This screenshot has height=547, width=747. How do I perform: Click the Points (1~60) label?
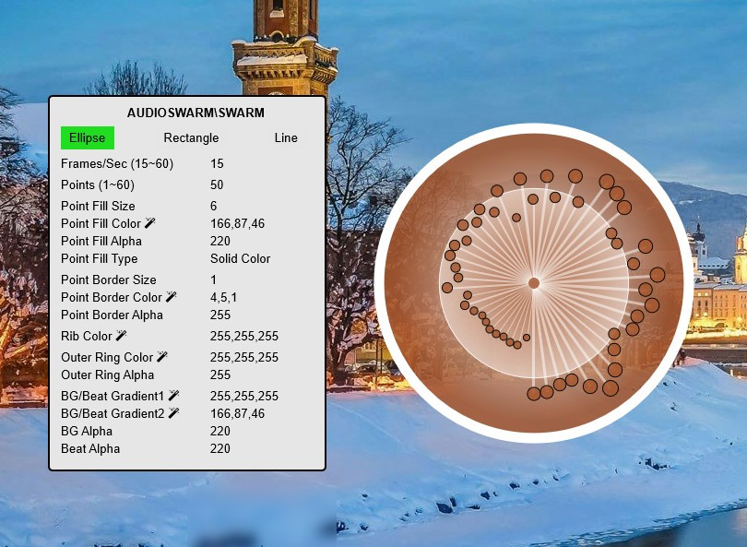(x=98, y=184)
